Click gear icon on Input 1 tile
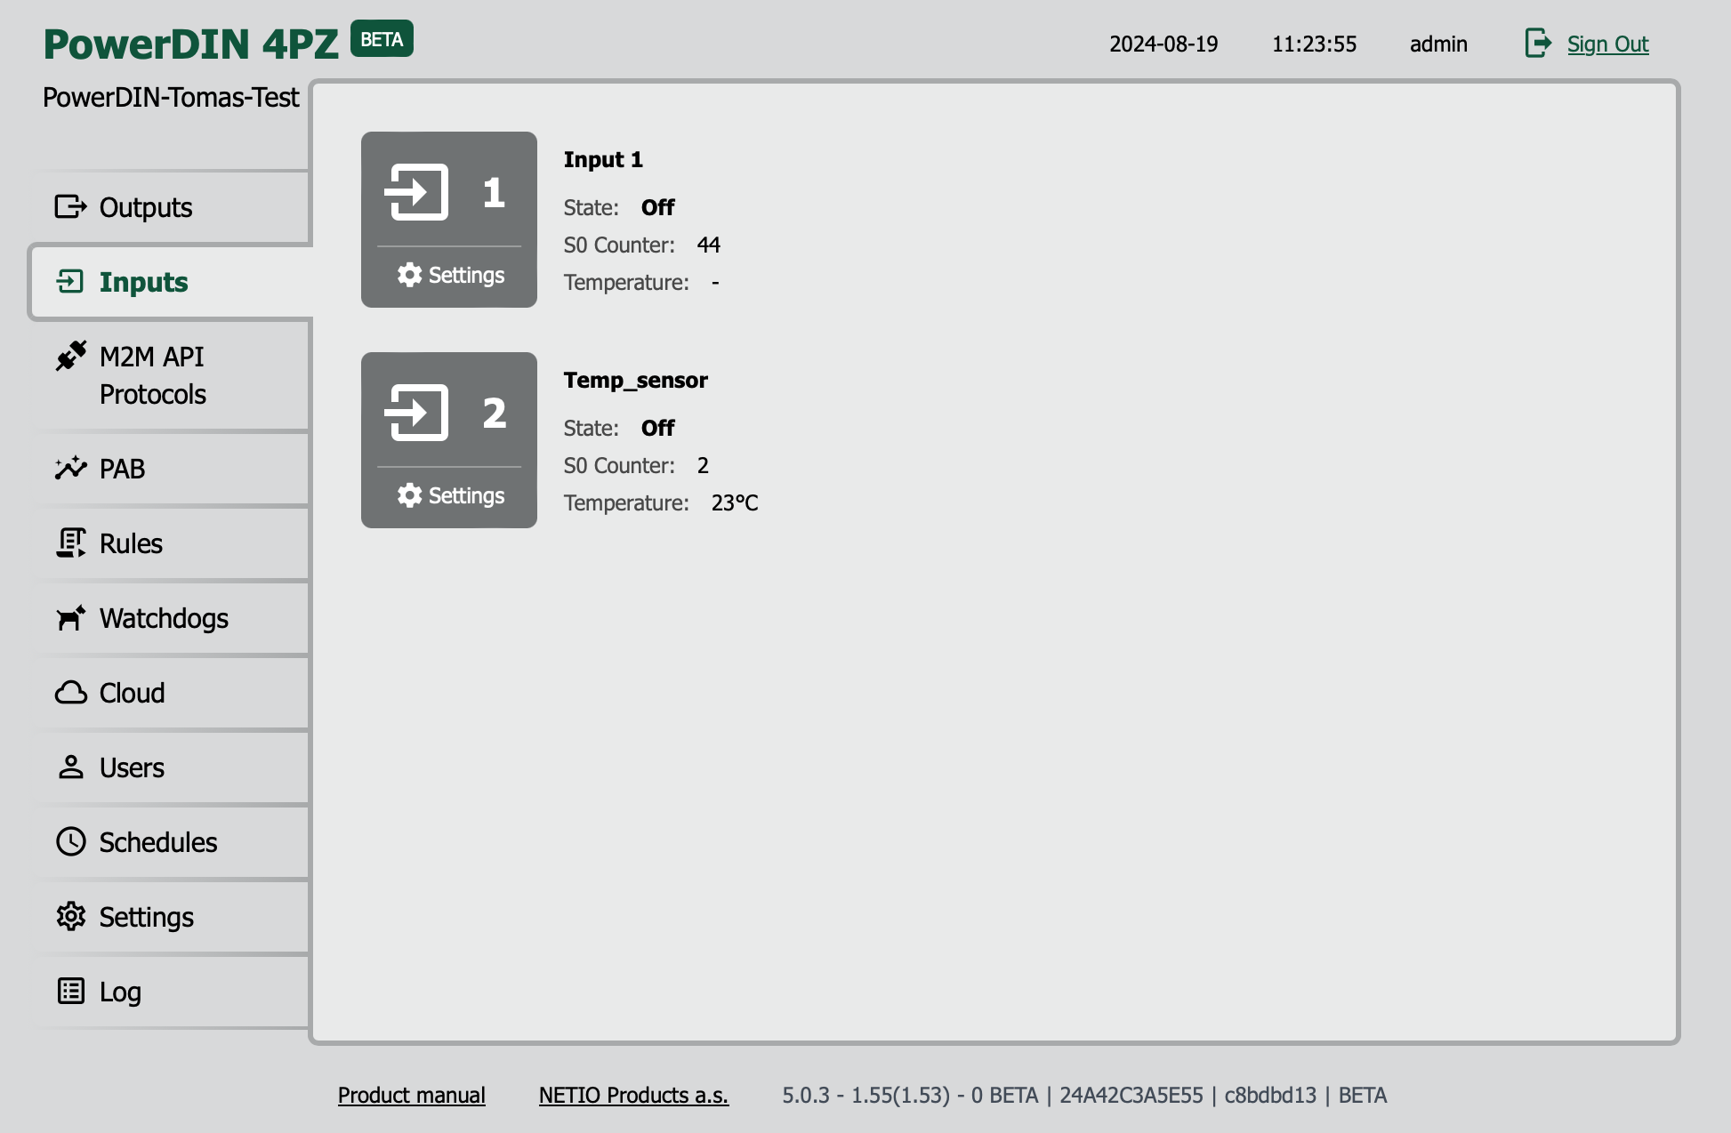The height and width of the screenshot is (1133, 1731). click(x=409, y=275)
